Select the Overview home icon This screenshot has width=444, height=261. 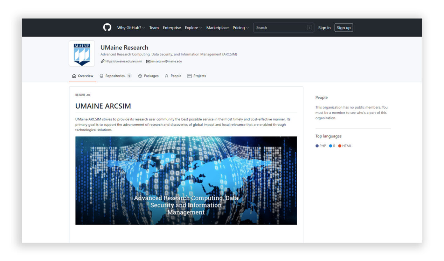(74, 76)
